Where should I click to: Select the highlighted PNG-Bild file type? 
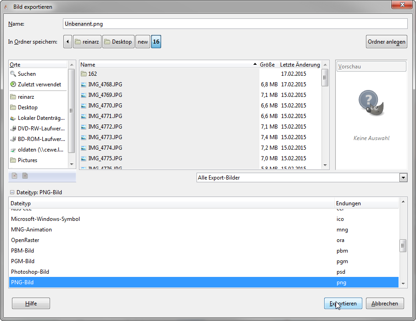tap(204, 282)
